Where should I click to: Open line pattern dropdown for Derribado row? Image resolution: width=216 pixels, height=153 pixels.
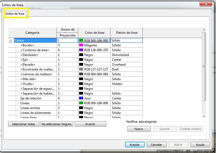pos(126,55)
